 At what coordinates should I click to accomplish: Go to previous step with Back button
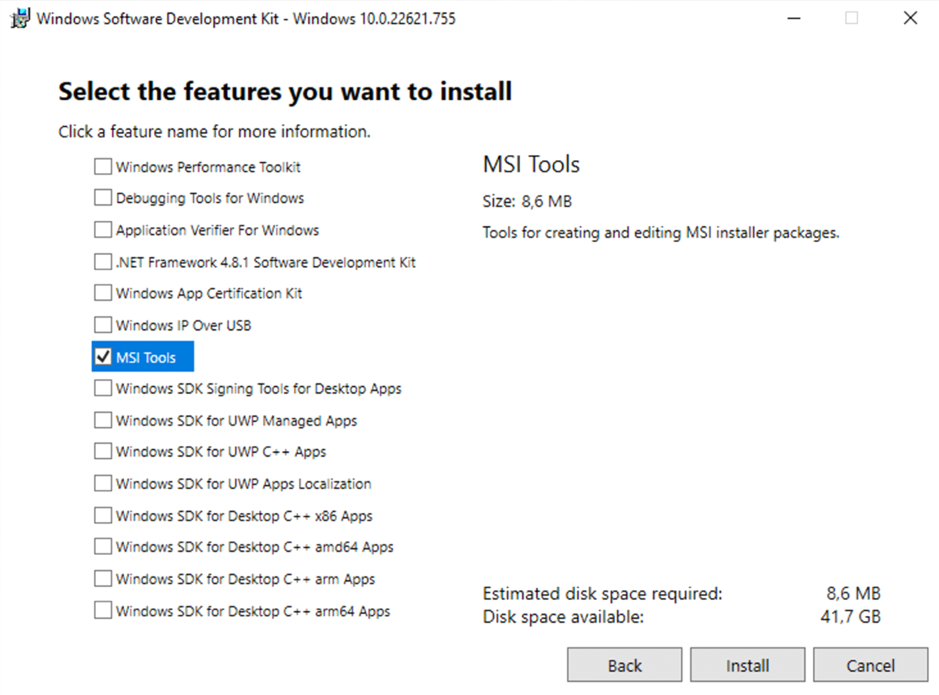[x=624, y=665]
